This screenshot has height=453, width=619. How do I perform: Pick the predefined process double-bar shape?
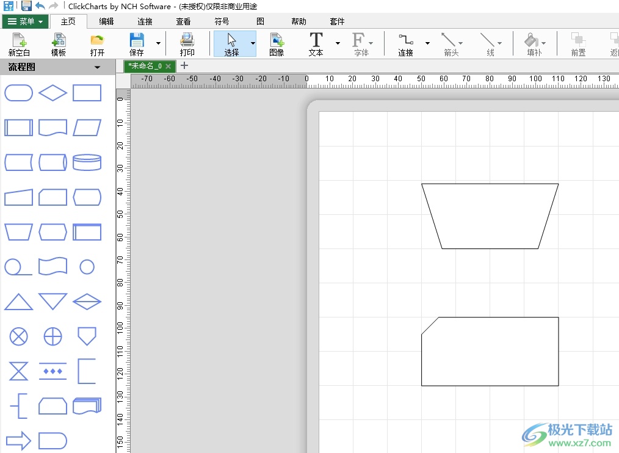18,128
